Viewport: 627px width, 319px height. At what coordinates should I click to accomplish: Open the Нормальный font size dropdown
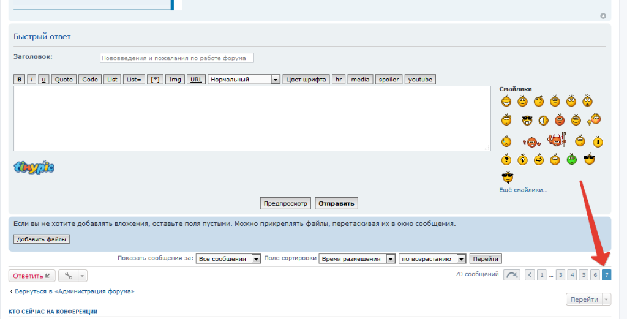point(244,80)
